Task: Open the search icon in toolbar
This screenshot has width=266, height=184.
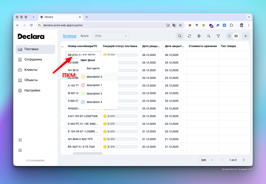Action: point(180,36)
